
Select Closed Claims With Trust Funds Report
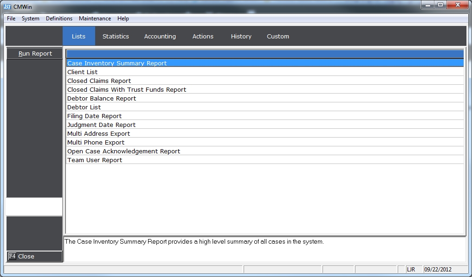click(x=127, y=90)
